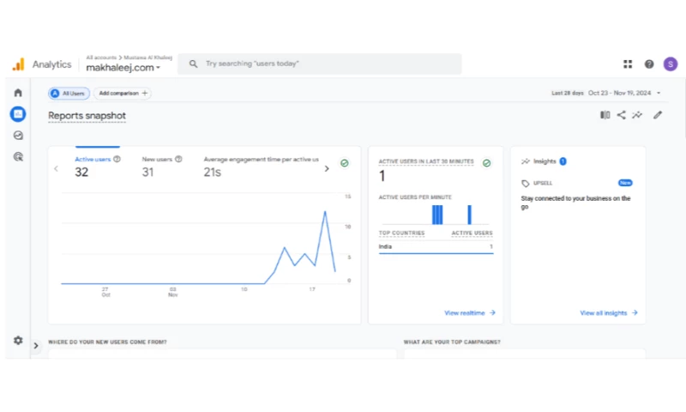Click the Active users help icon
686x412 pixels.
(x=117, y=160)
